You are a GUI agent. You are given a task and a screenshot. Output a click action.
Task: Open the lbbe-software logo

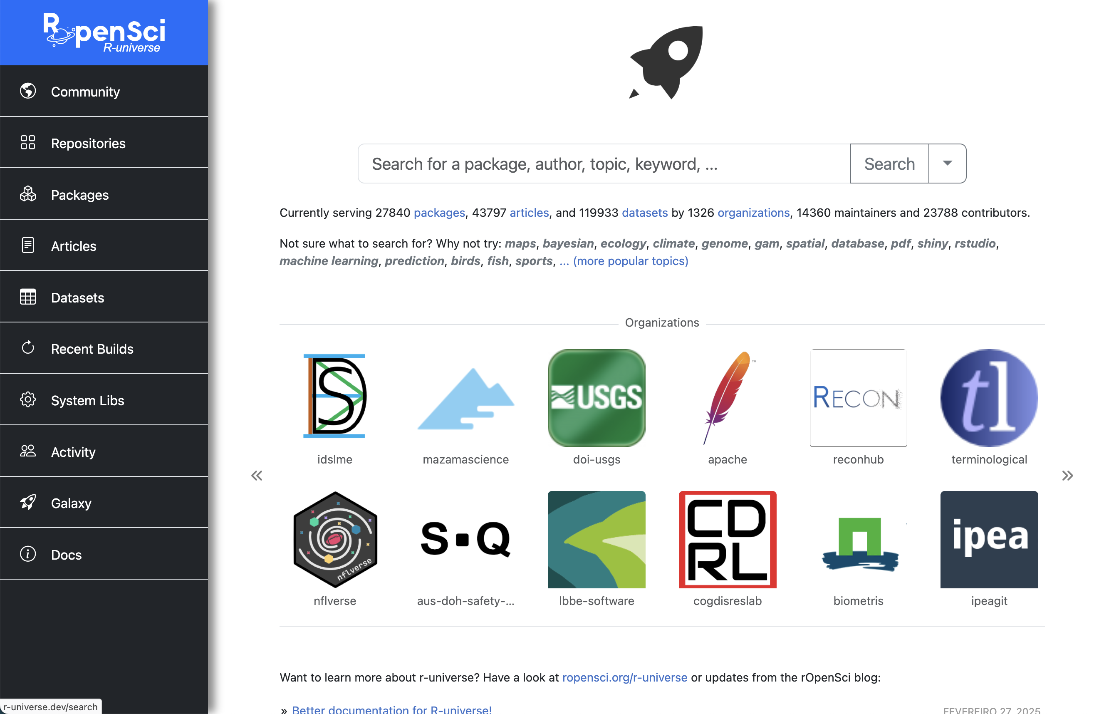597,540
